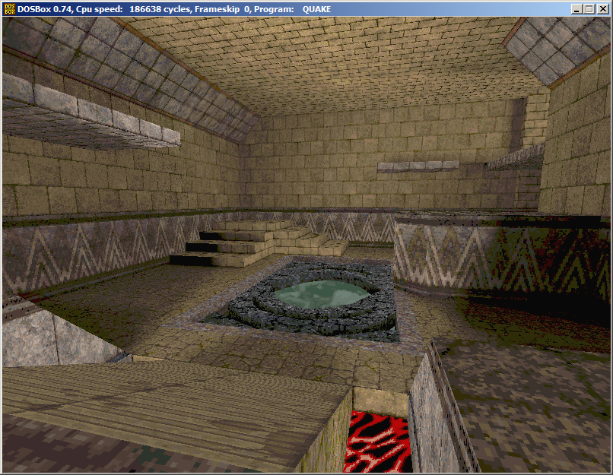Click the DOSBox icon in the title bar
Image resolution: width=613 pixels, height=475 pixels.
pos(10,8)
